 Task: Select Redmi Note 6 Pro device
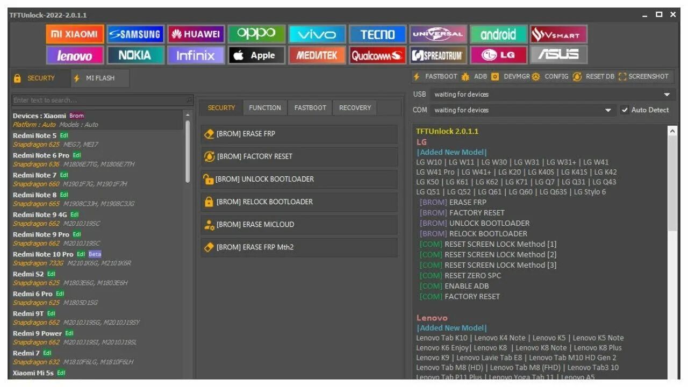98,160
